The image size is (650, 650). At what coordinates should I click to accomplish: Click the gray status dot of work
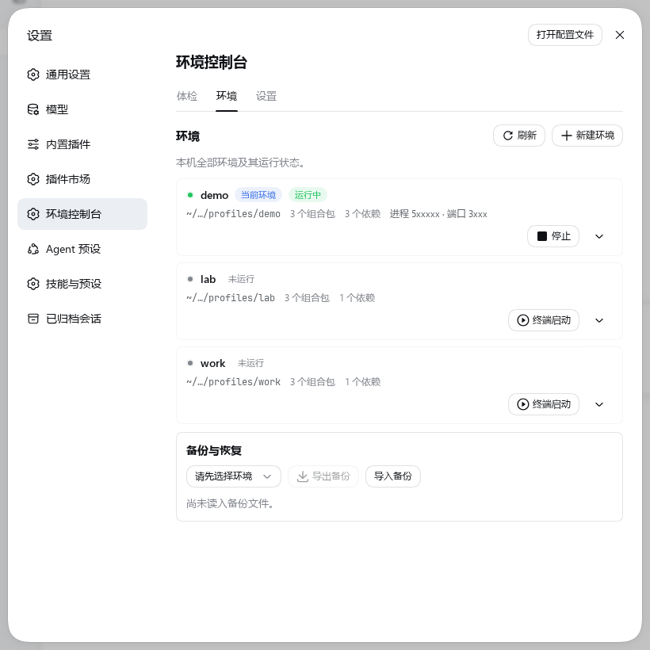tap(190, 363)
